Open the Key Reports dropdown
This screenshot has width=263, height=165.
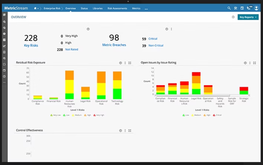click(248, 17)
